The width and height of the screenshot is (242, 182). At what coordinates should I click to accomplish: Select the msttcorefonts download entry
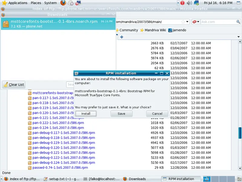(x=58, y=24)
